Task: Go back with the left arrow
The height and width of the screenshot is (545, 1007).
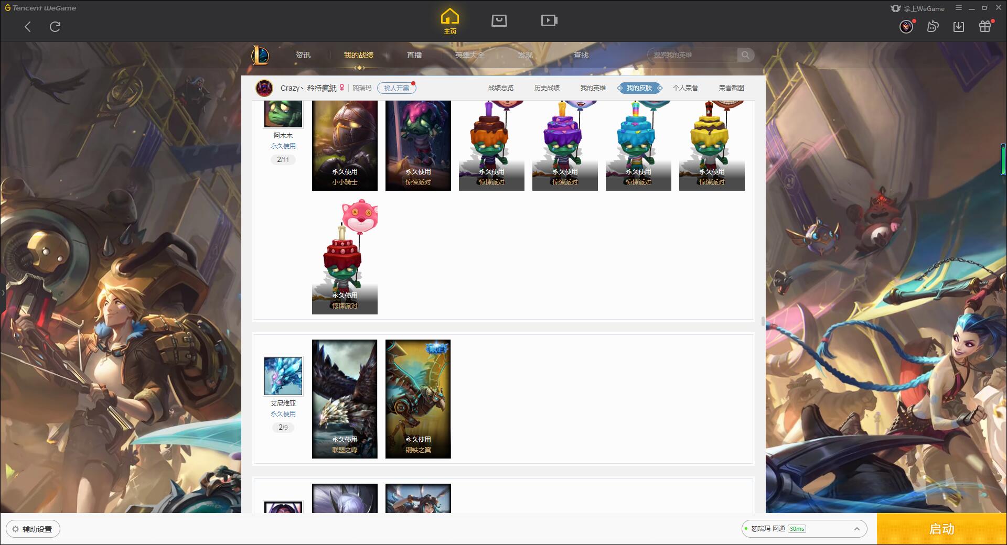Action: [28, 27]
